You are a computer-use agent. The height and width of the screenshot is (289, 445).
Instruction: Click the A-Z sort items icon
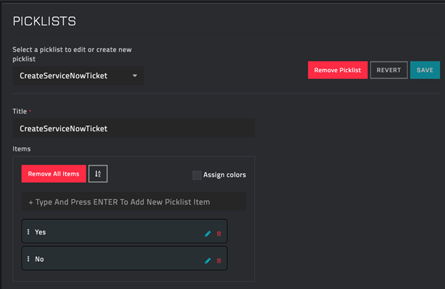pos(98,173)
